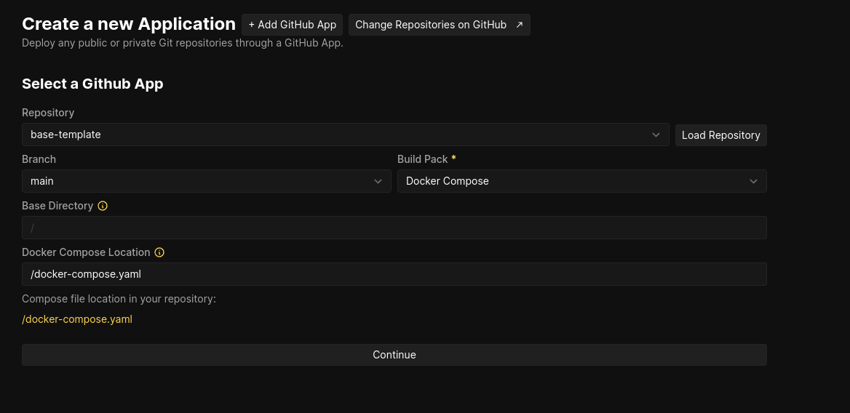Screen dimensions: 850x413
Task: Click the Repository dropdown chevron arrow
Action: click(656, 135)
